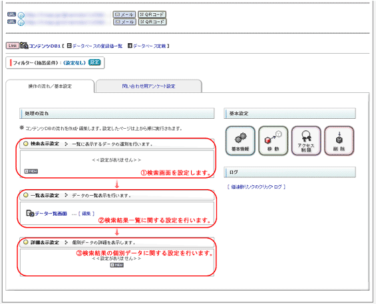Open the データベース定義 link
The height and width of the screenshot is (304, 376).
coord(149,46)
